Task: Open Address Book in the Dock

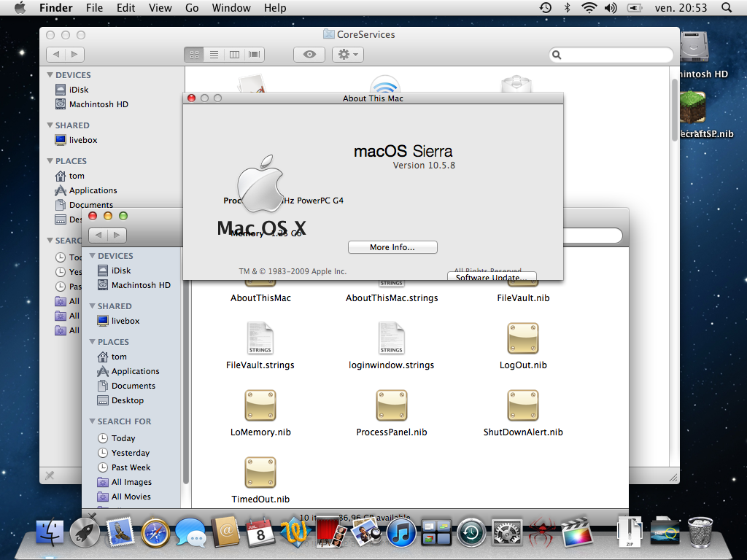Action: 226,532
